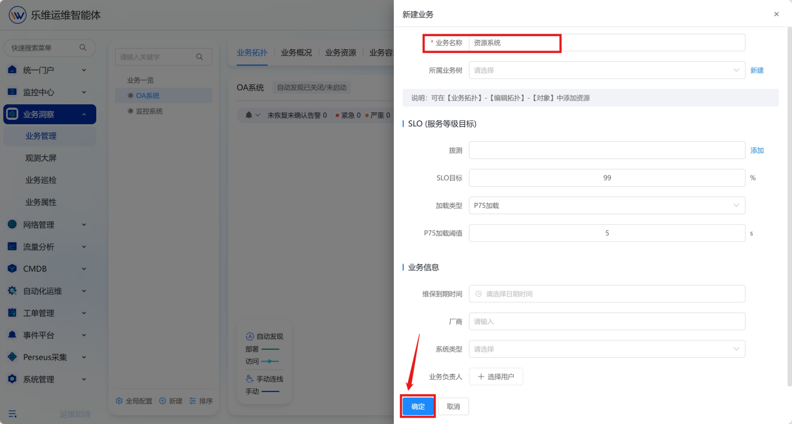
Task: Click the 手动连线 label in legend
Action: [270, 378]
